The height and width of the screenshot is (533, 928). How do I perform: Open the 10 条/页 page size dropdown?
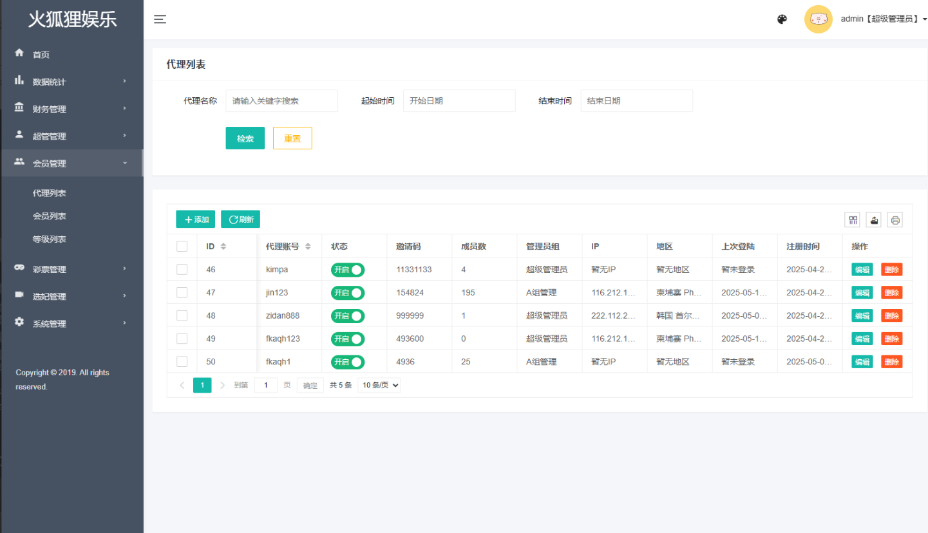tap(379, 386)
